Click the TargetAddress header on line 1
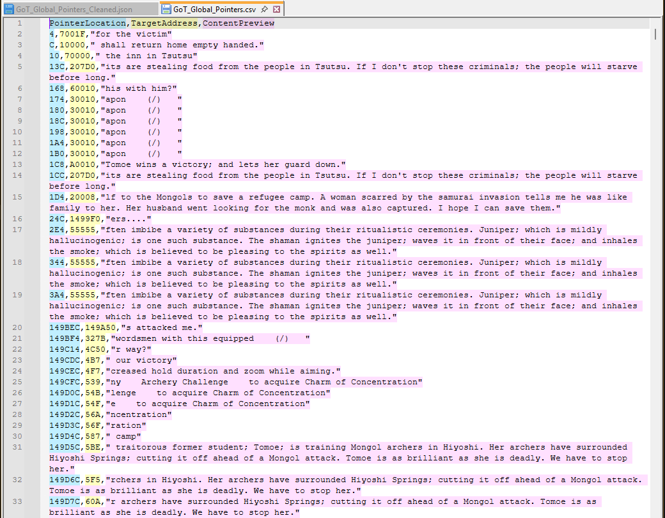 tap(164, 23)
